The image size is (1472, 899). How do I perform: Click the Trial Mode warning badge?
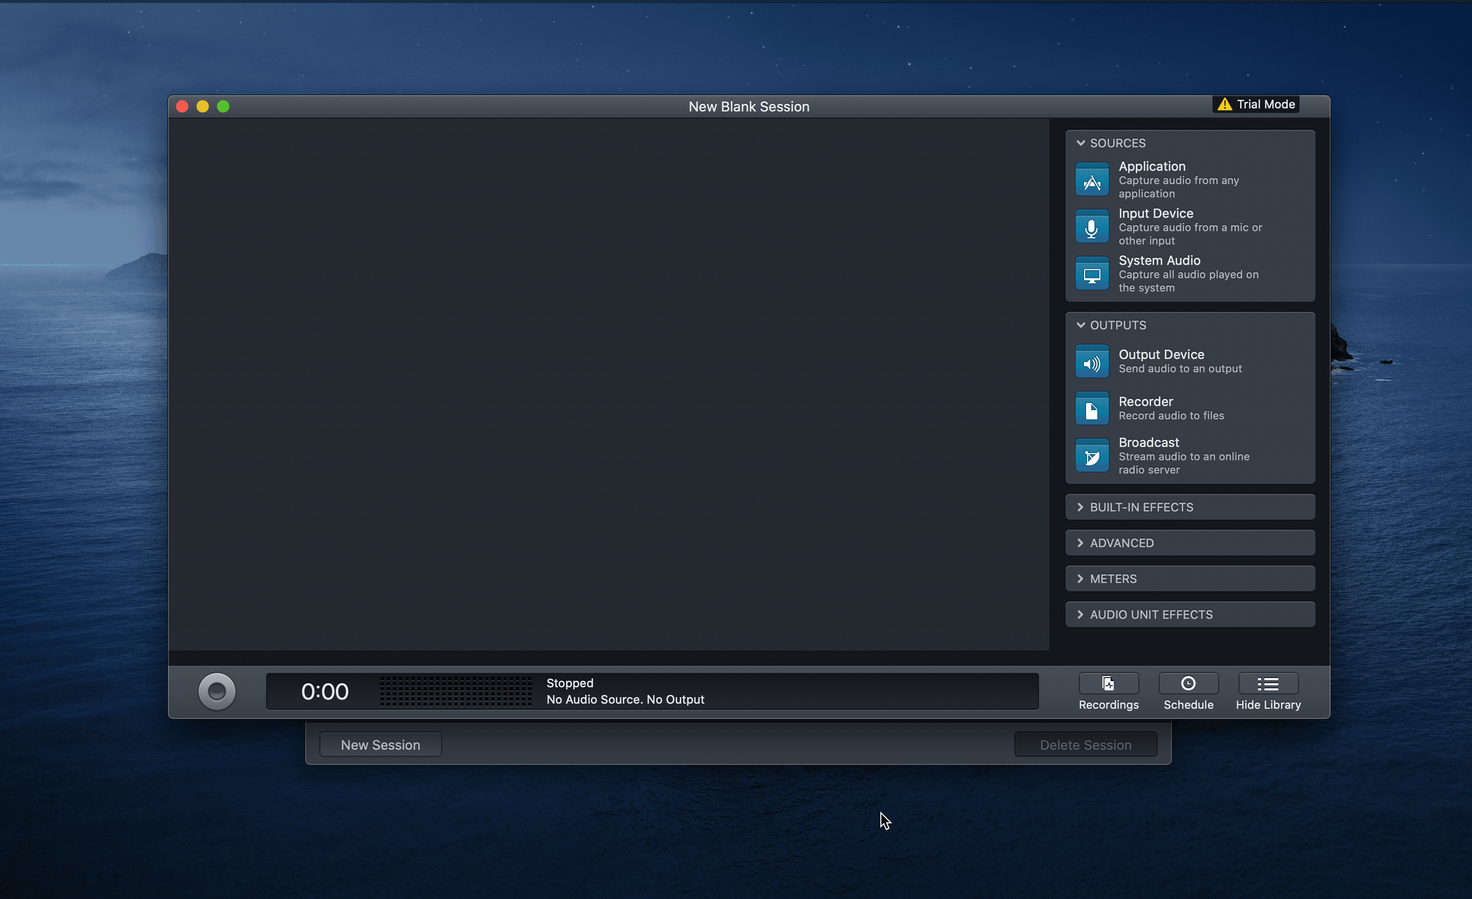[1257, 104]
